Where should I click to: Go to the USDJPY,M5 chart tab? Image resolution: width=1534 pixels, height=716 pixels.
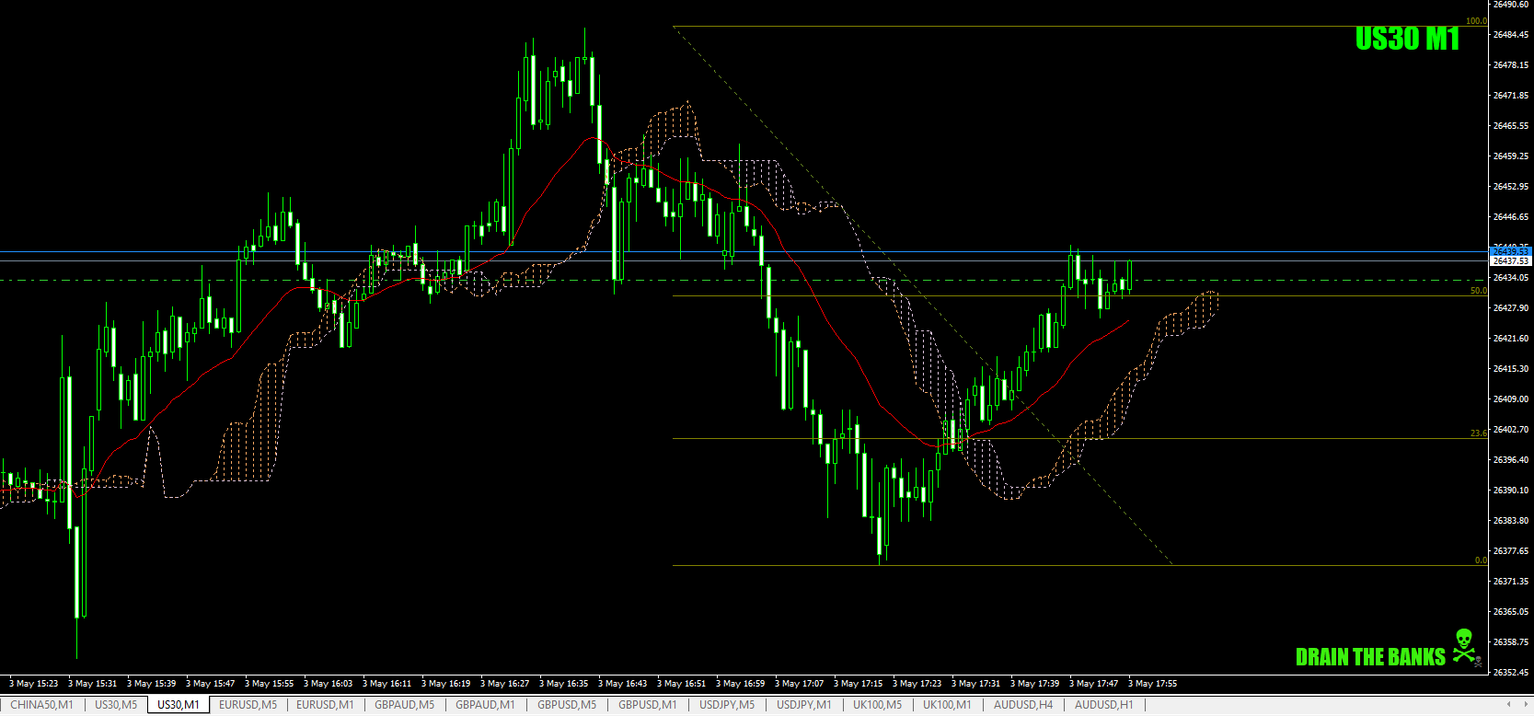(x=727, y=705)
